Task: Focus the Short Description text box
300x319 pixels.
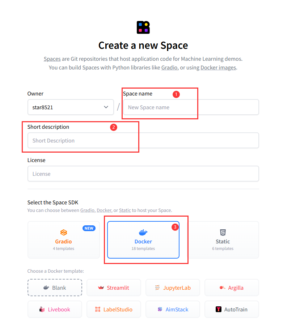Action: click(143, 140)
